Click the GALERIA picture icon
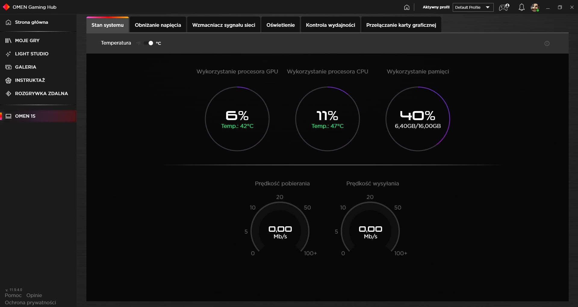Screen dimensions: 578x307 [8, 67]
